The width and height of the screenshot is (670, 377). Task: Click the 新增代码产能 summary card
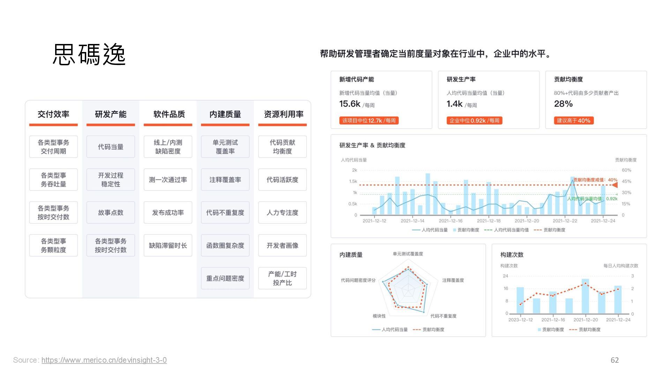point(381,100)
